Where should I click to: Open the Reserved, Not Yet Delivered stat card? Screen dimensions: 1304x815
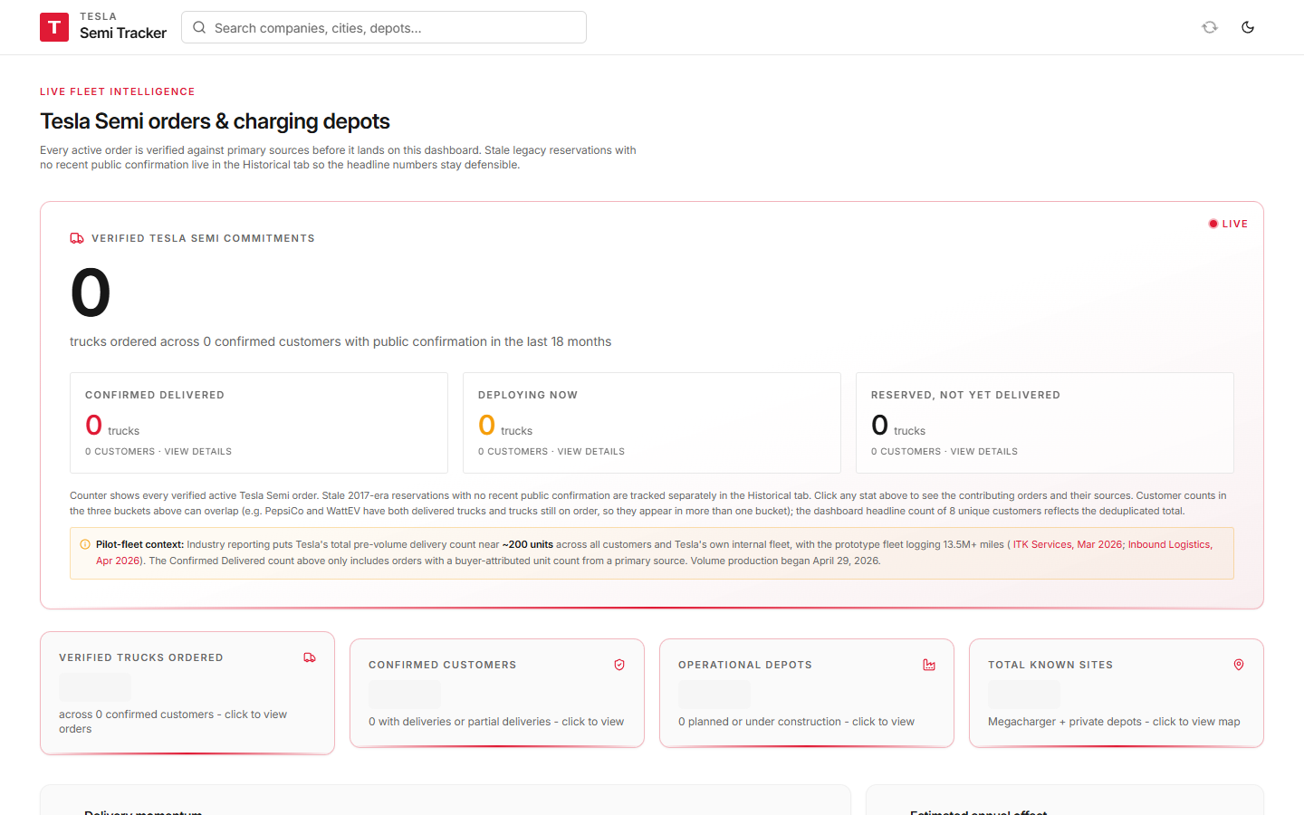(1045, 423)
